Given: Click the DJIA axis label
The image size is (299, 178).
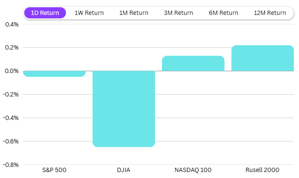Looking at the screenshot, I should click(x=124, y=170).
